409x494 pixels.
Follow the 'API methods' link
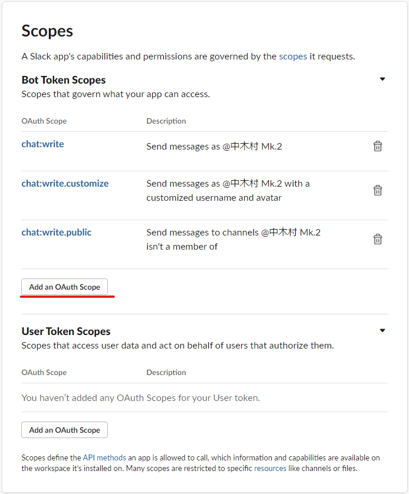click(x=104, y=457)
